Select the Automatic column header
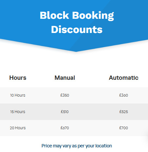The height and width of the screenshot is (152, 148). (124, 78)
